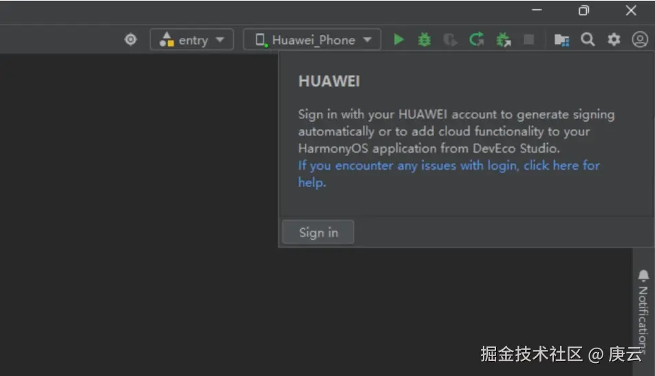Attach debugger to process bug-arrow icon

click(x=503, y=40)
